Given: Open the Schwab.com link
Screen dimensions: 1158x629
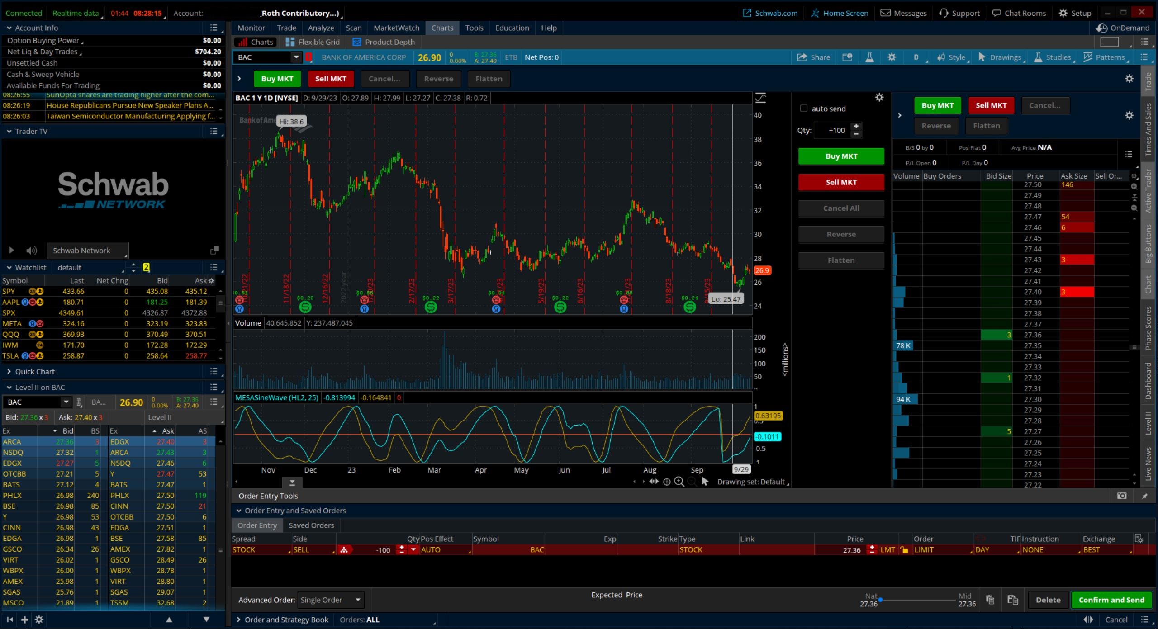Looking at the screenshot, I should pos(770,13).
